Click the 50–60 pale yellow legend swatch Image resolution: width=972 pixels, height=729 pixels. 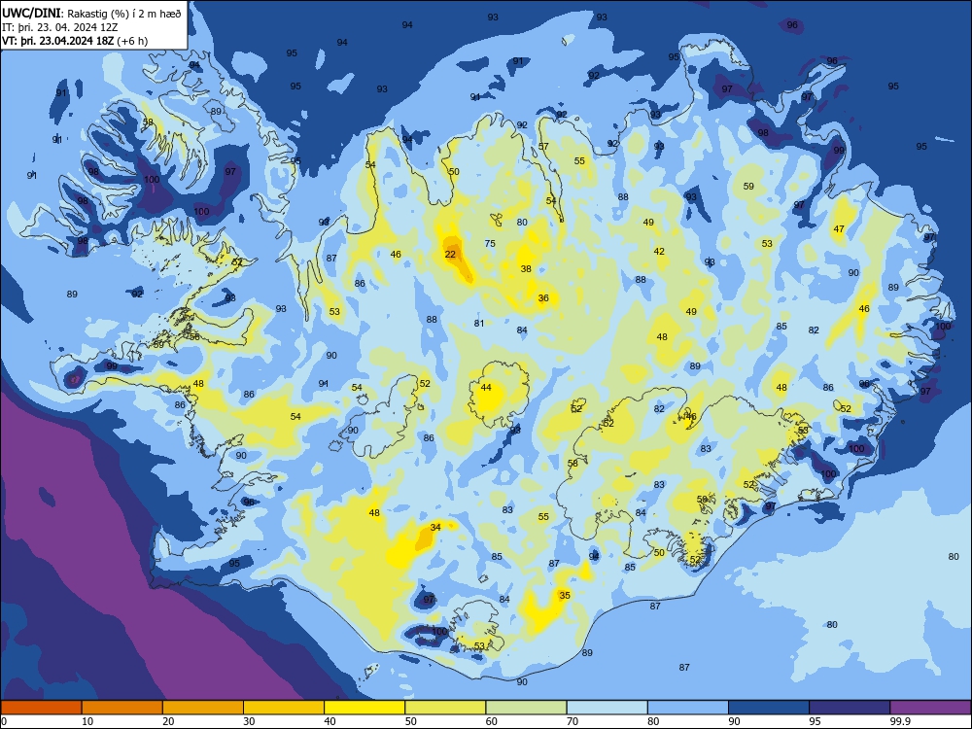point(446,708)
